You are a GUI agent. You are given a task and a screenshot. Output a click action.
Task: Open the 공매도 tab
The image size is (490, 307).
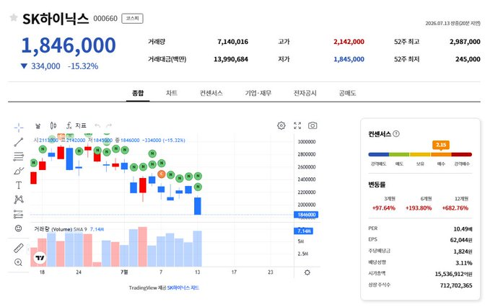[x=348, y=93]
